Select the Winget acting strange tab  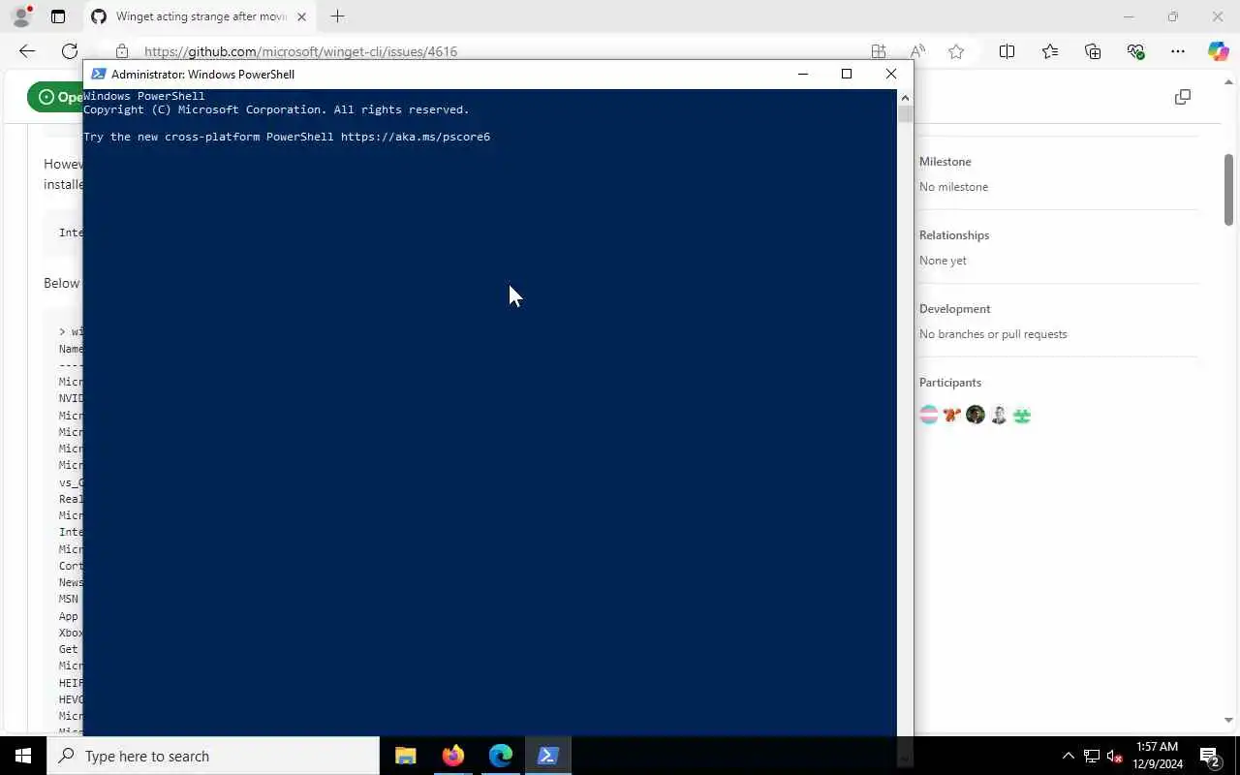pos(201,16)
